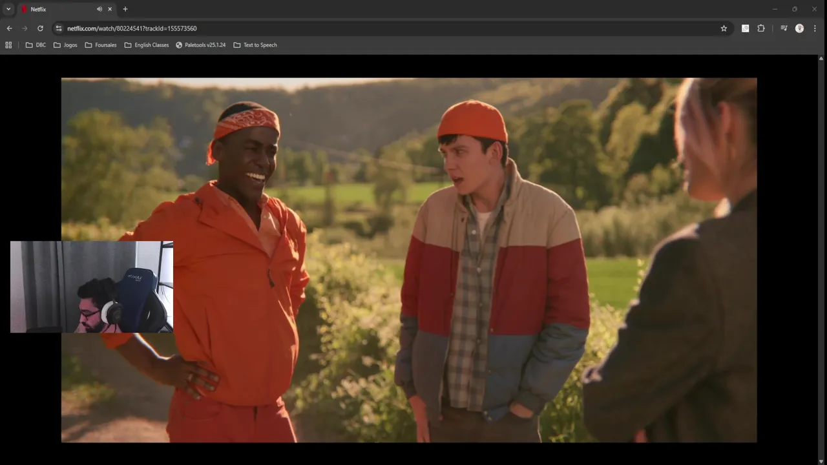Open the Jogos bookmarks folder

(65, 45)
